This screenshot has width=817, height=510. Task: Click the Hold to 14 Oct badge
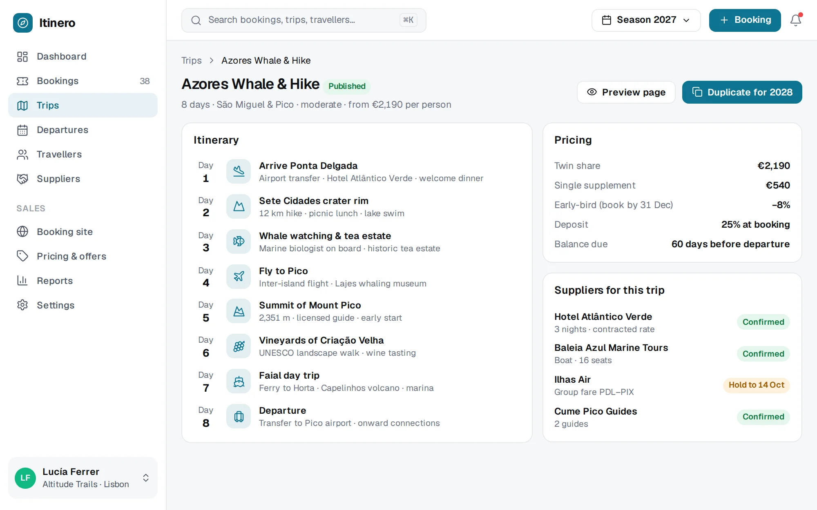click(x=756, y=385)
